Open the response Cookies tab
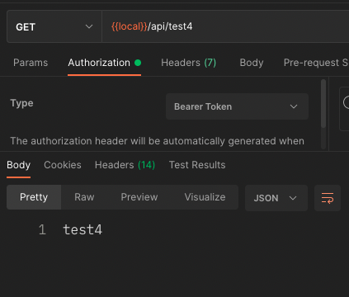Image resolution: width=349 pixels, height=297 pixels. 63,165
